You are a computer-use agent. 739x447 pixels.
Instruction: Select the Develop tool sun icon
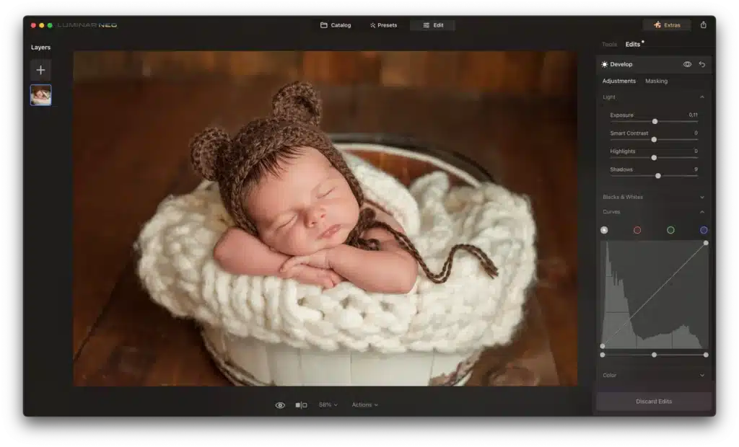[605, 63]
